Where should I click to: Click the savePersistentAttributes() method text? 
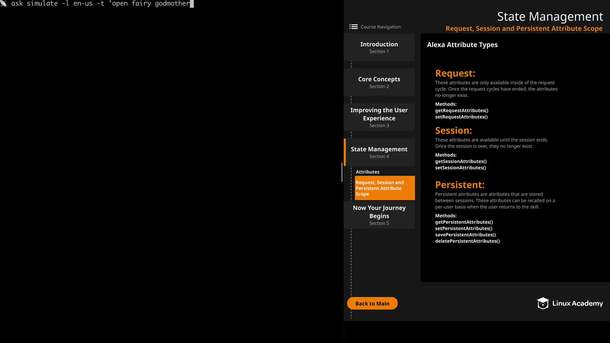point(465,235)
